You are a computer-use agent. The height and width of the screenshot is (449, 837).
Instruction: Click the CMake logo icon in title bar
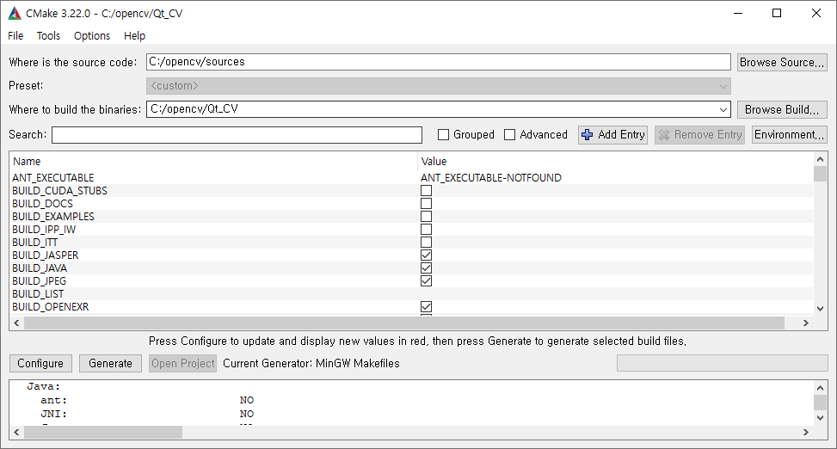tap(15, 14)
